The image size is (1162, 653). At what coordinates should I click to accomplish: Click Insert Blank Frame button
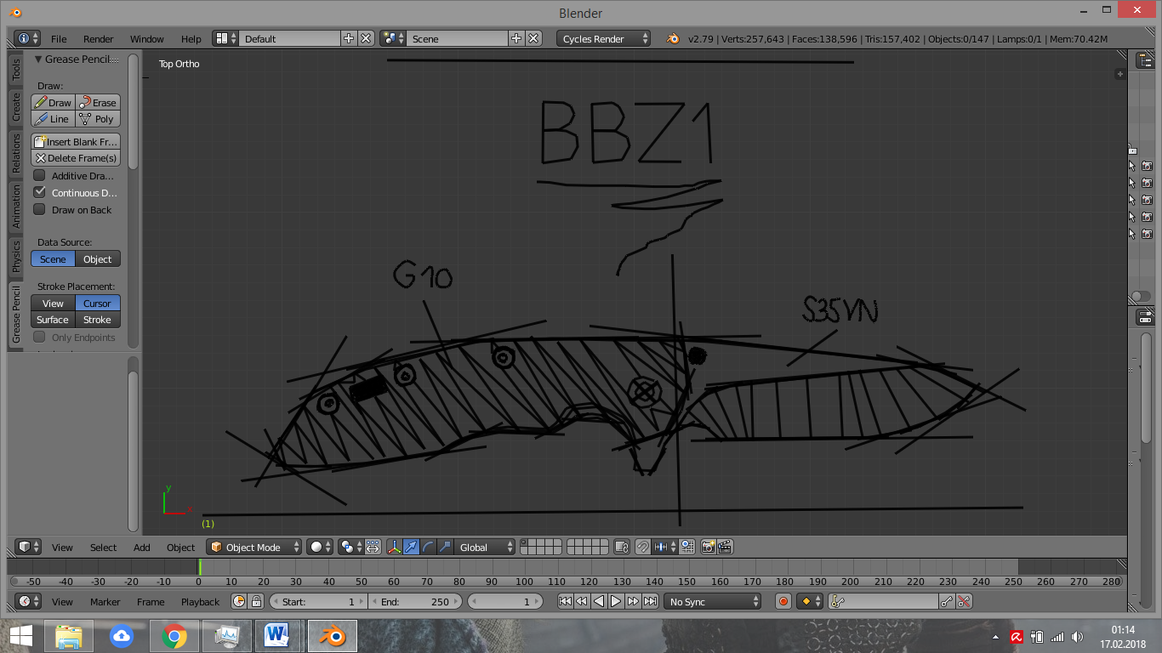tap(76, 142)
